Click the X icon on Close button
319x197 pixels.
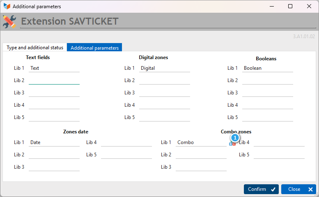click(x=310, y=189)
